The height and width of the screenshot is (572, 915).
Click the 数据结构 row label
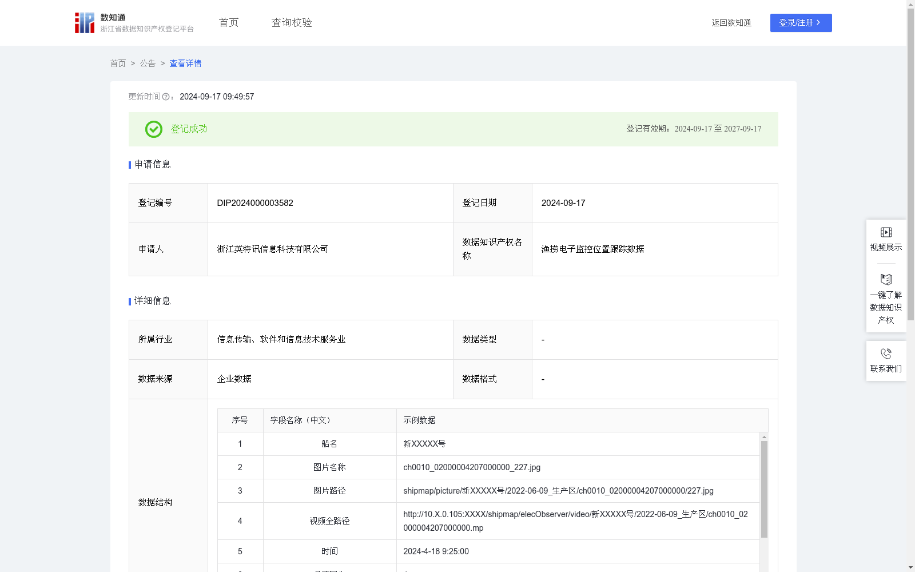(x=155, y=502)
